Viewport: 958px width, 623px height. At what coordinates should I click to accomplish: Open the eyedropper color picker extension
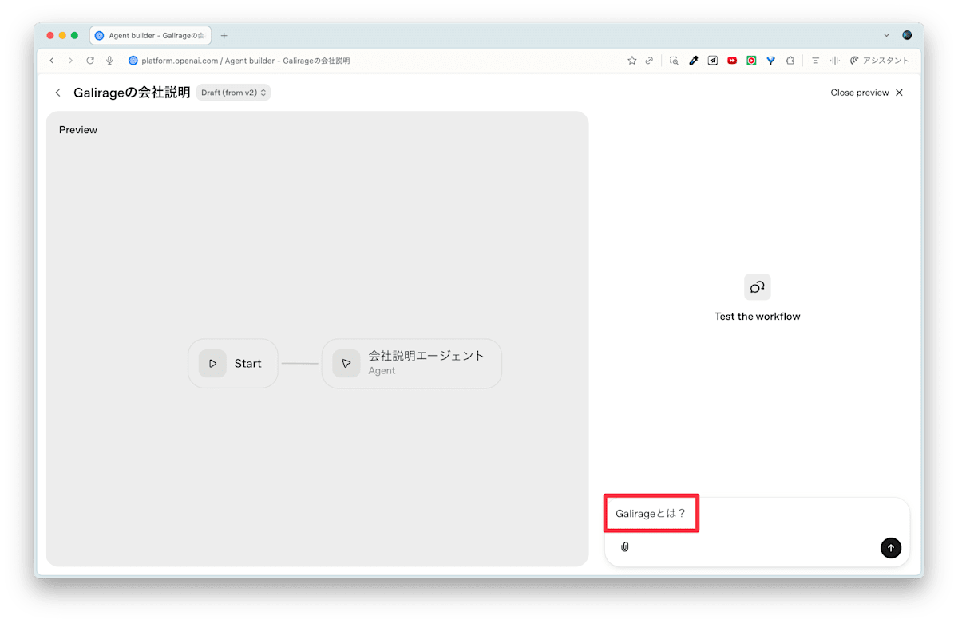(694, 61)
